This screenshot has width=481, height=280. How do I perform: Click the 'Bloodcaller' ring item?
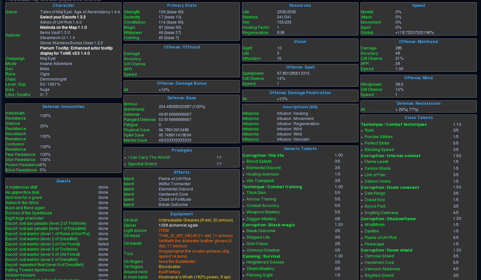[170, 267]
